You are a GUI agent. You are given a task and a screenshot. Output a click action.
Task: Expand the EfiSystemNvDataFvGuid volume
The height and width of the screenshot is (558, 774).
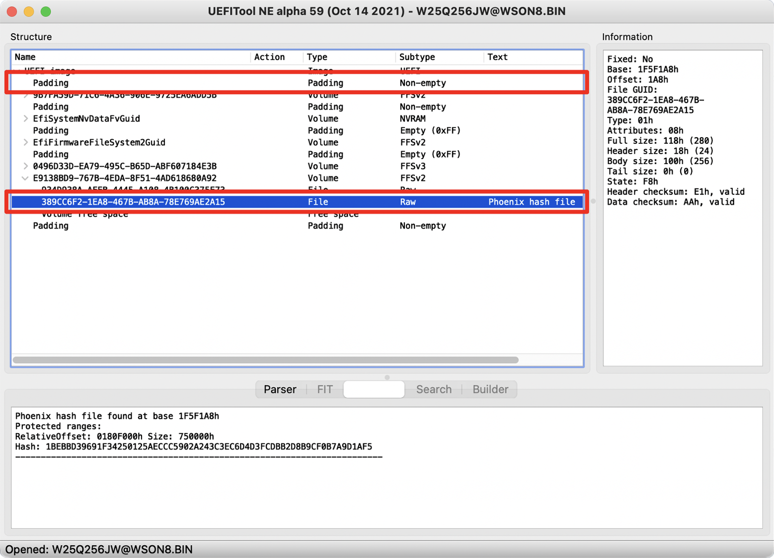[25, 118]
